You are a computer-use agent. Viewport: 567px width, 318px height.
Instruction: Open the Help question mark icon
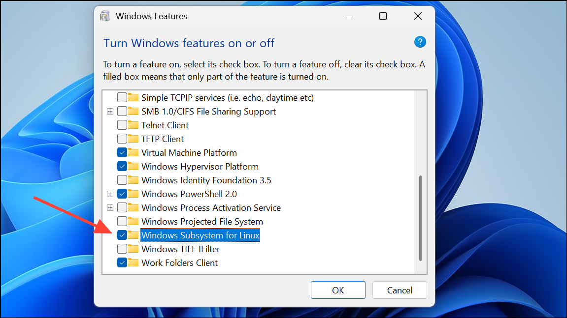pyautogui.click(x=420, y=42)
